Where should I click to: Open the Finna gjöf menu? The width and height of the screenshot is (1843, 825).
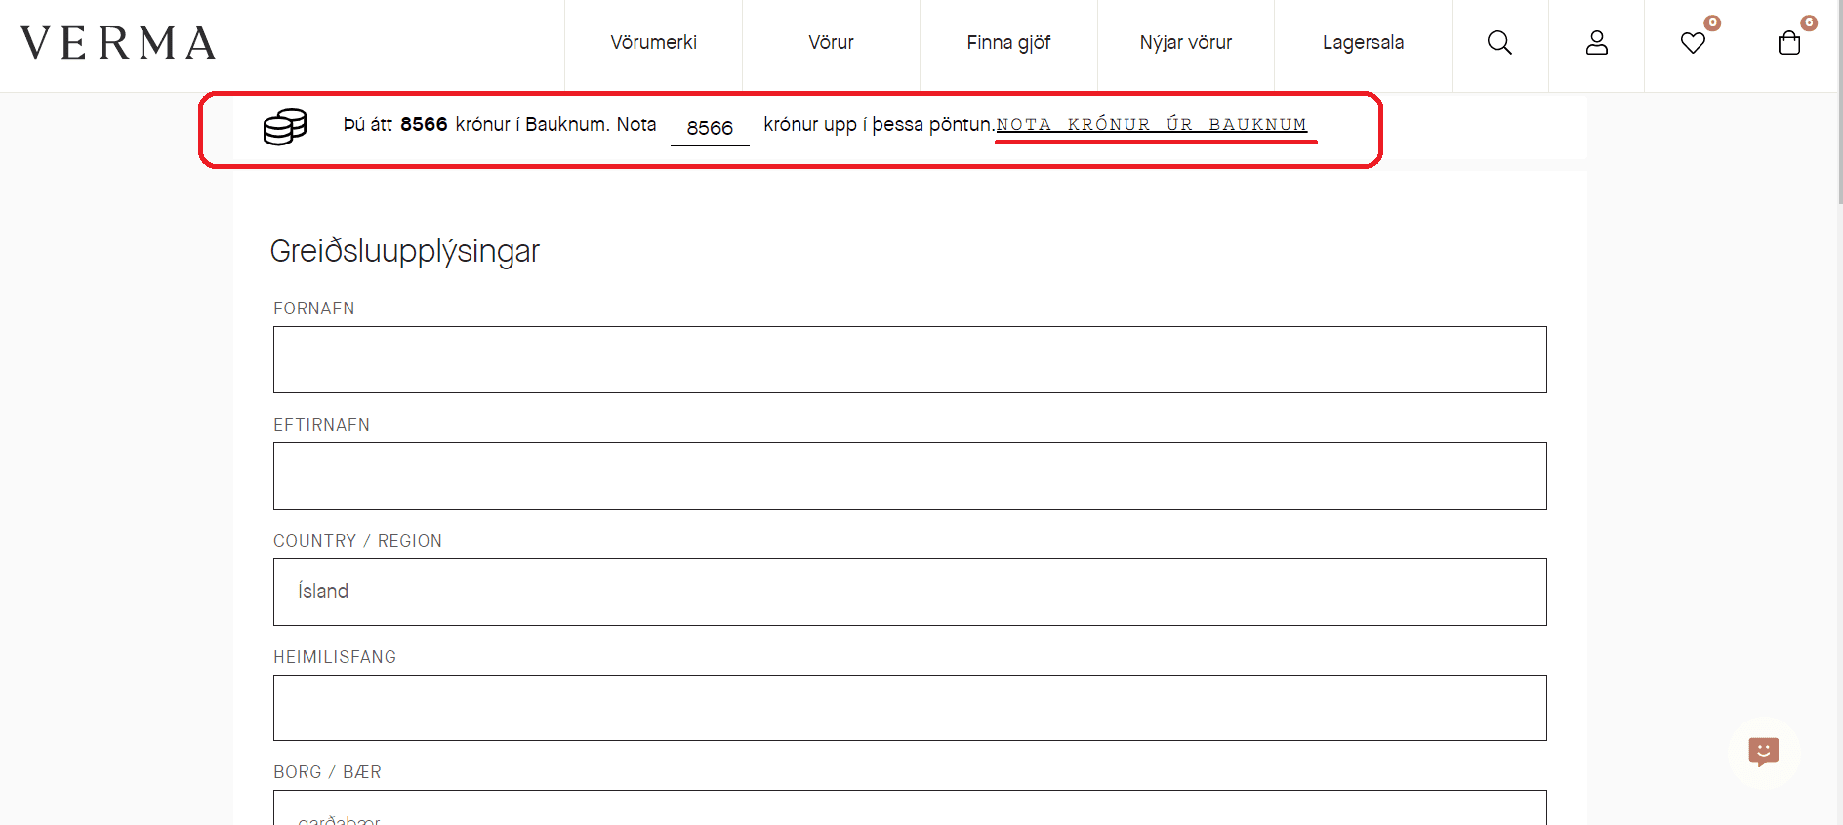tap(1008, 43)
